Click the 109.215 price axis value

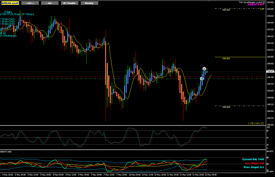click(x=270, y=36)
